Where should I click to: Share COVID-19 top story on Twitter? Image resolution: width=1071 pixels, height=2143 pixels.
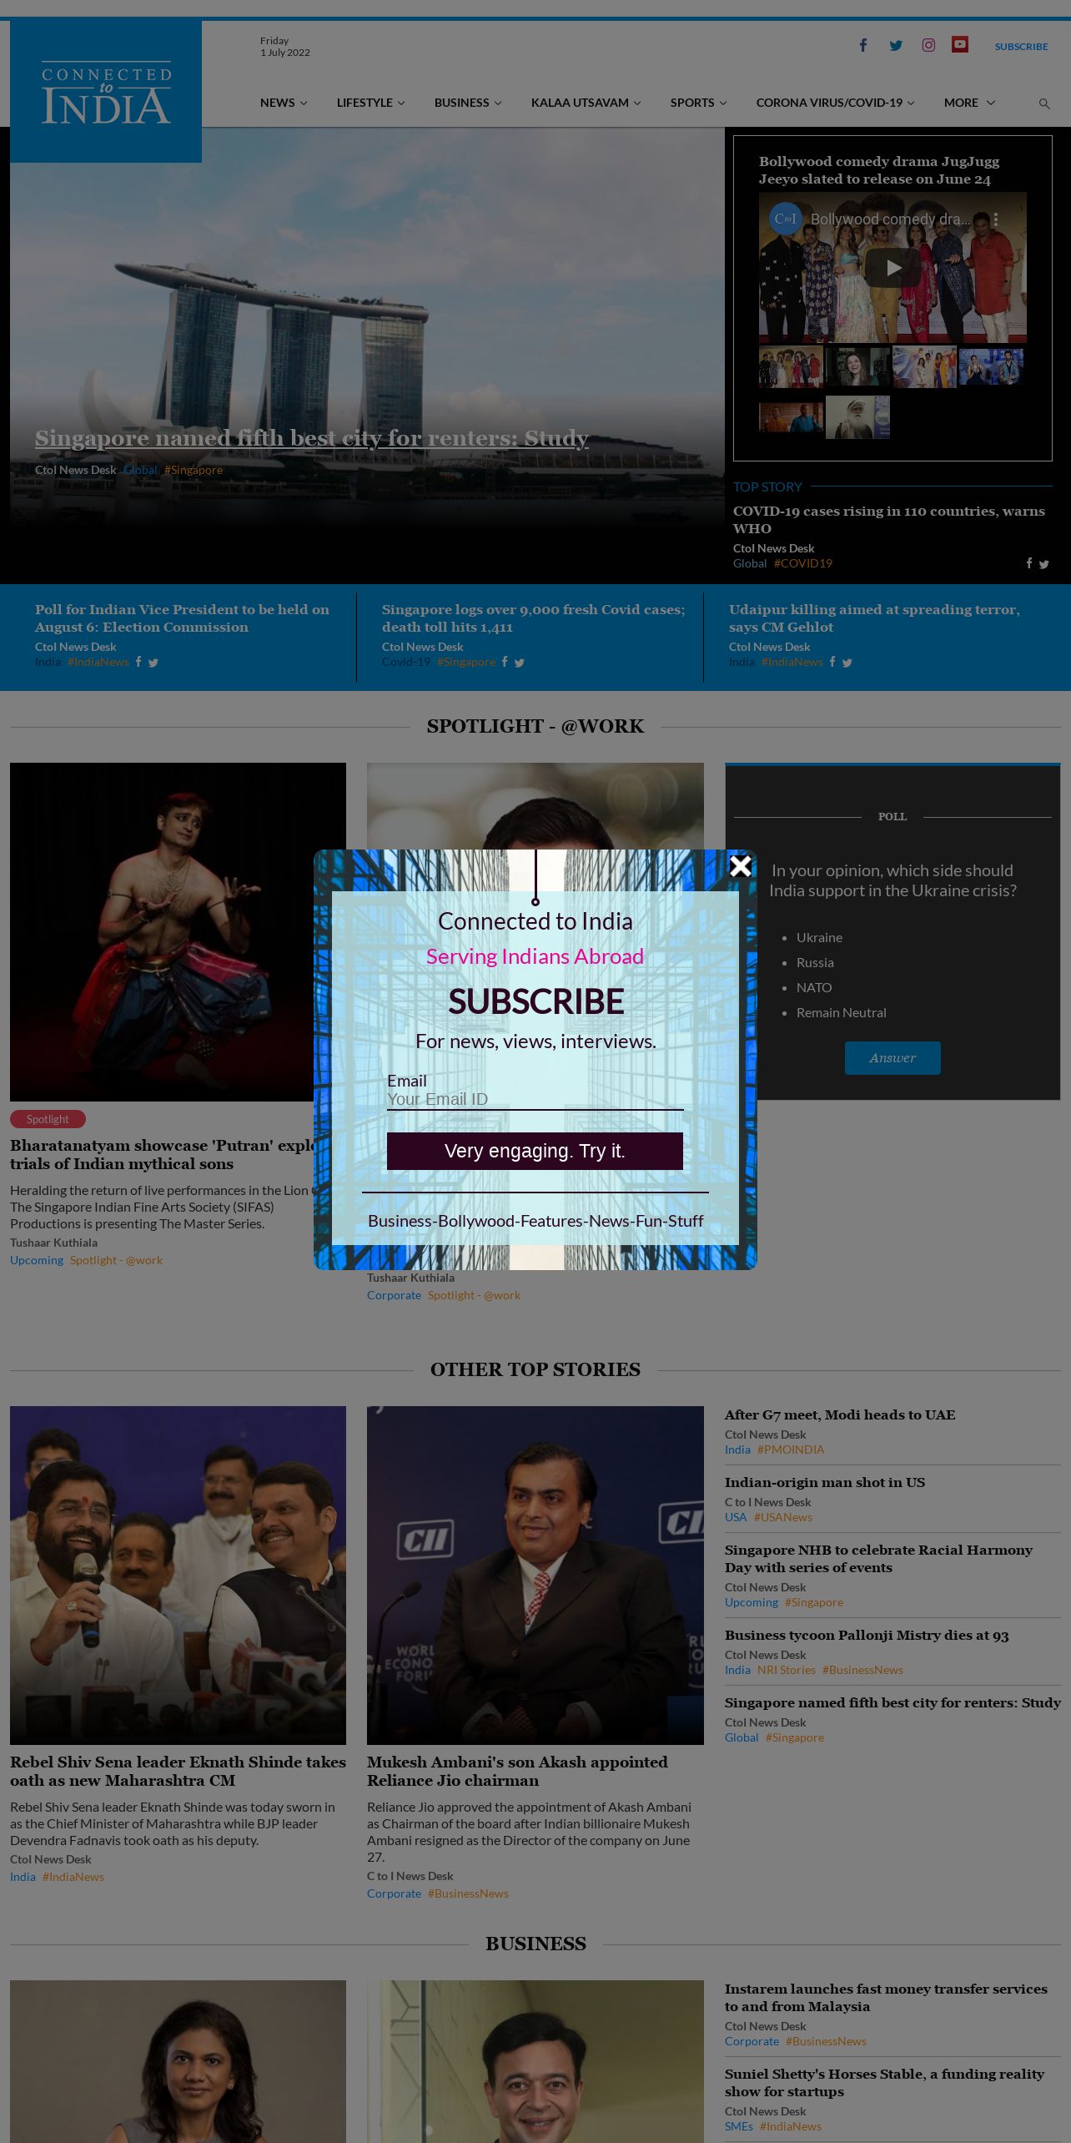click(x=1043, y=565)
